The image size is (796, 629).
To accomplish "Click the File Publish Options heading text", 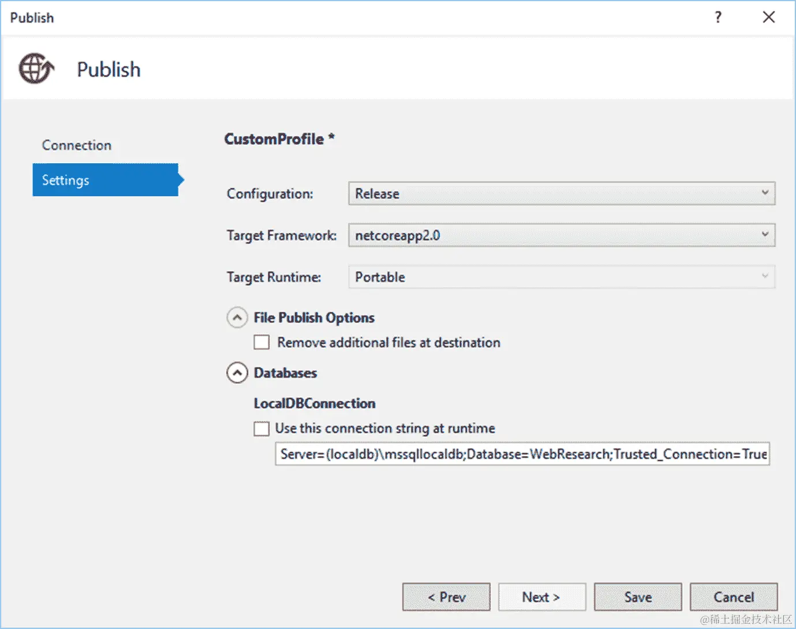I will point(314,318).
